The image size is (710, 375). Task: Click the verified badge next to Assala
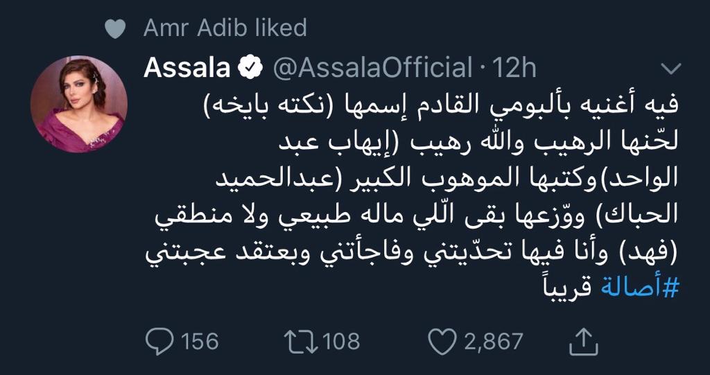pyautogui.click(x=251, y=69)
